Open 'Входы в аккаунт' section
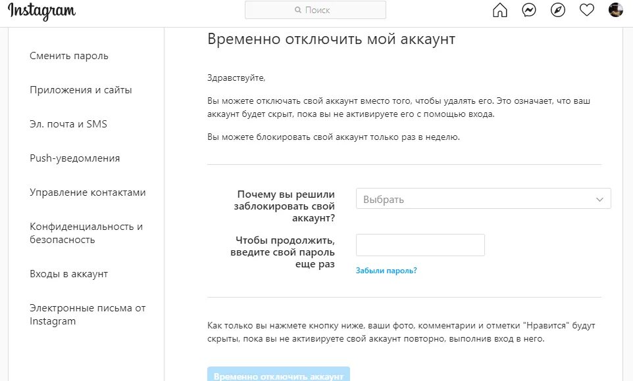The height and width of the screenshot is (381, 633). (x=68, y=274)
